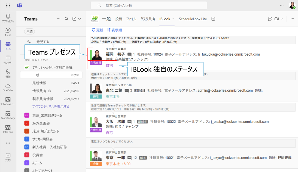Open team 東京_営業促進チーム
The width and height of the screenshot is (298, 172).
[x=47, y=115]
